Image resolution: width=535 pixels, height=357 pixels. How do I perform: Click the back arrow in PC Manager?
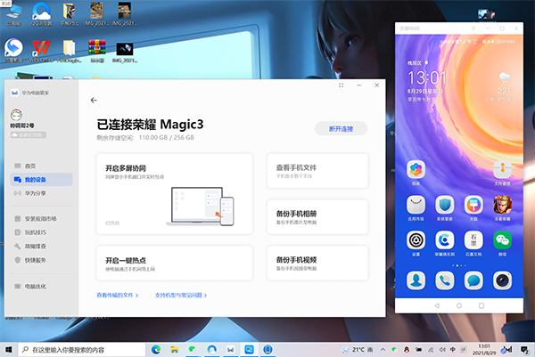pyautogui.click(x=94, y=101)
